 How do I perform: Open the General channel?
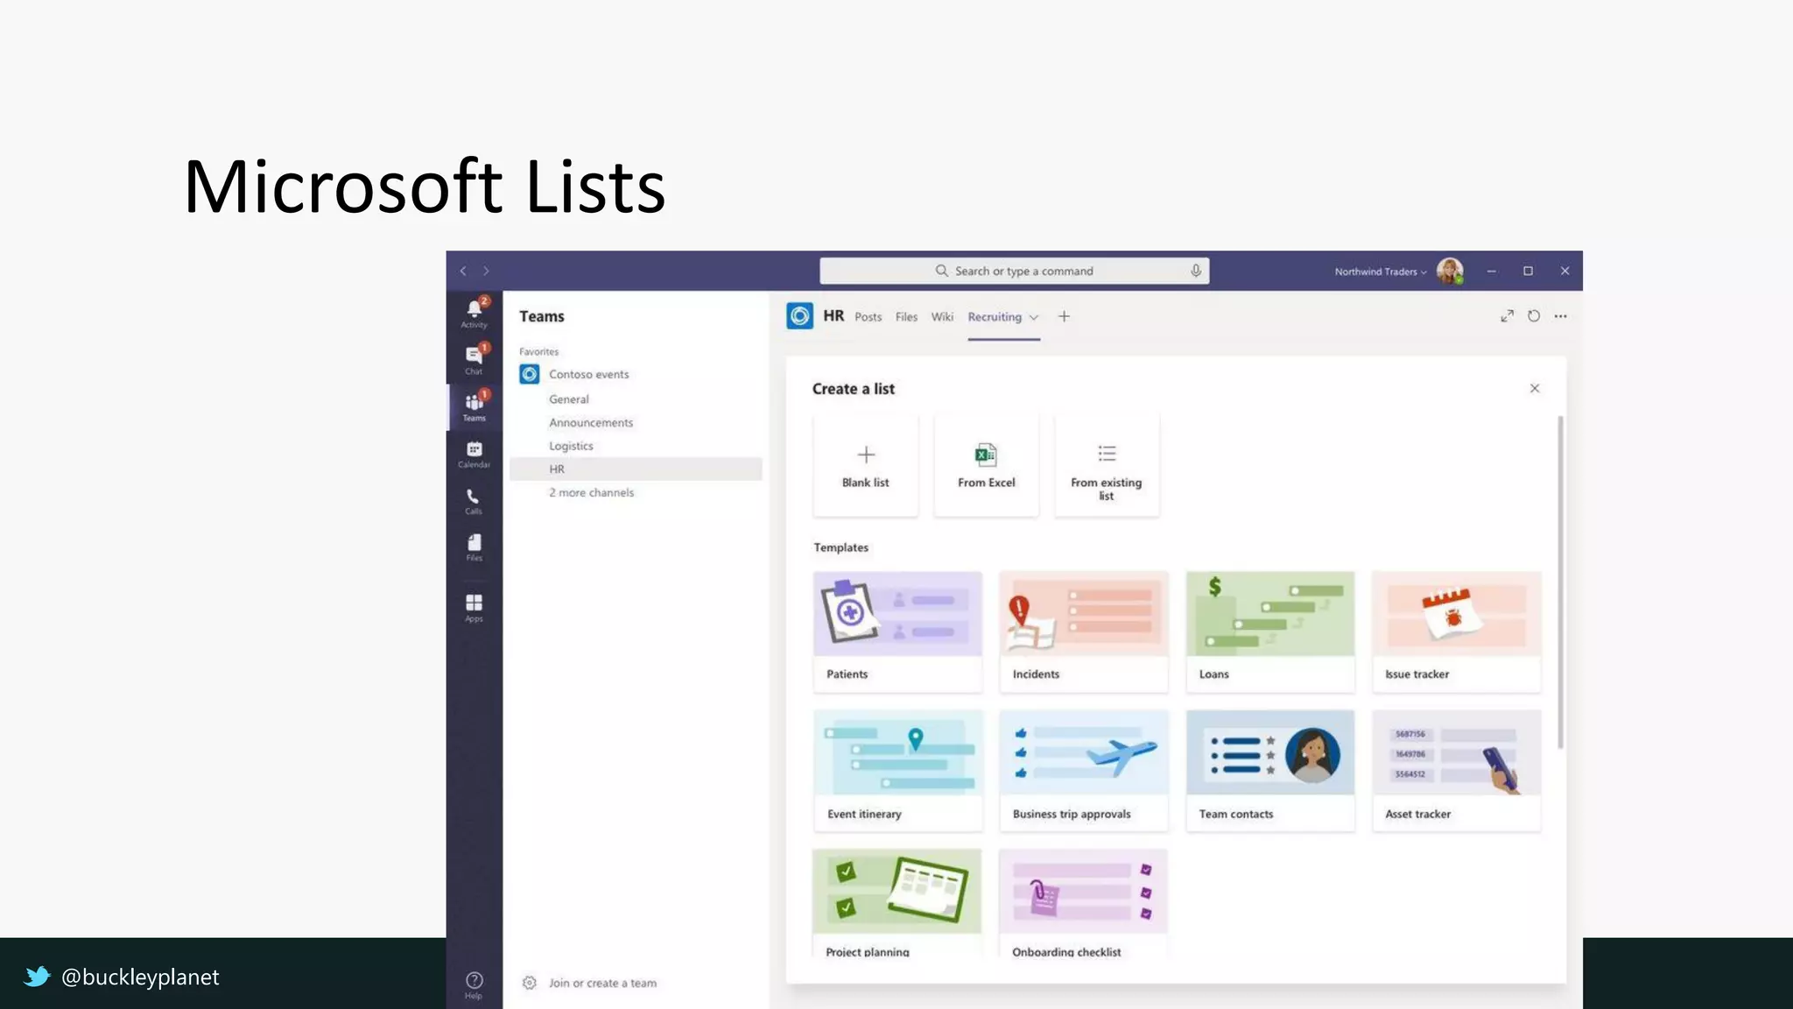(569, 399)
